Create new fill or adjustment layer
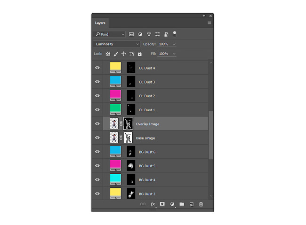This screenshot has height=225, width=306. (x=172, y=204)
